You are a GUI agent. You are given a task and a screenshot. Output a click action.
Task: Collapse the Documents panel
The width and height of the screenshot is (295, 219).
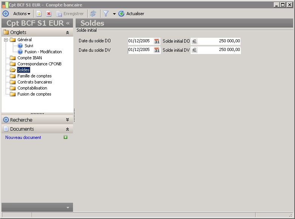(67, 129)
